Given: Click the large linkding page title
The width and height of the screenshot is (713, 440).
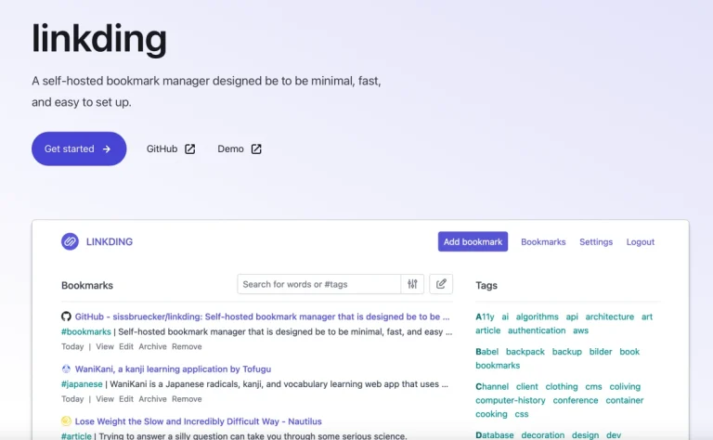Looking at the screenshot, I should pyautogui.click(x=99, y=39).
